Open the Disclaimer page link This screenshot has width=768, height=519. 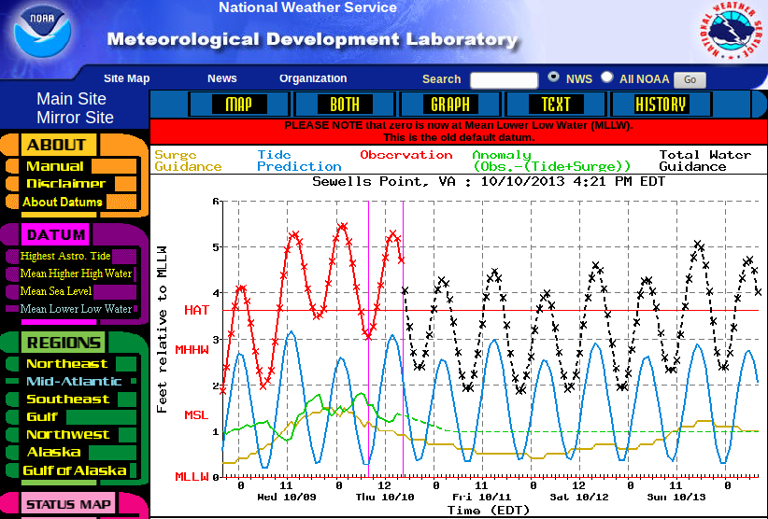coord(65,184)
